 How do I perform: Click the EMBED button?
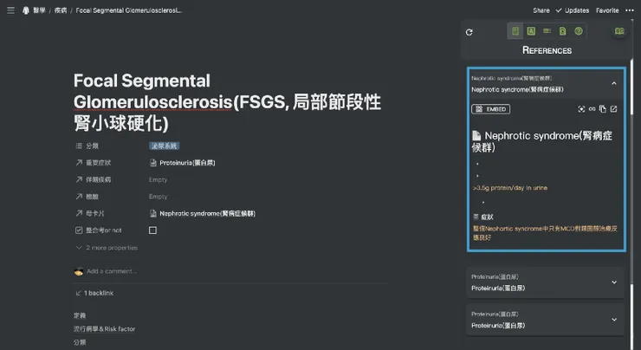tap(490, 109)
